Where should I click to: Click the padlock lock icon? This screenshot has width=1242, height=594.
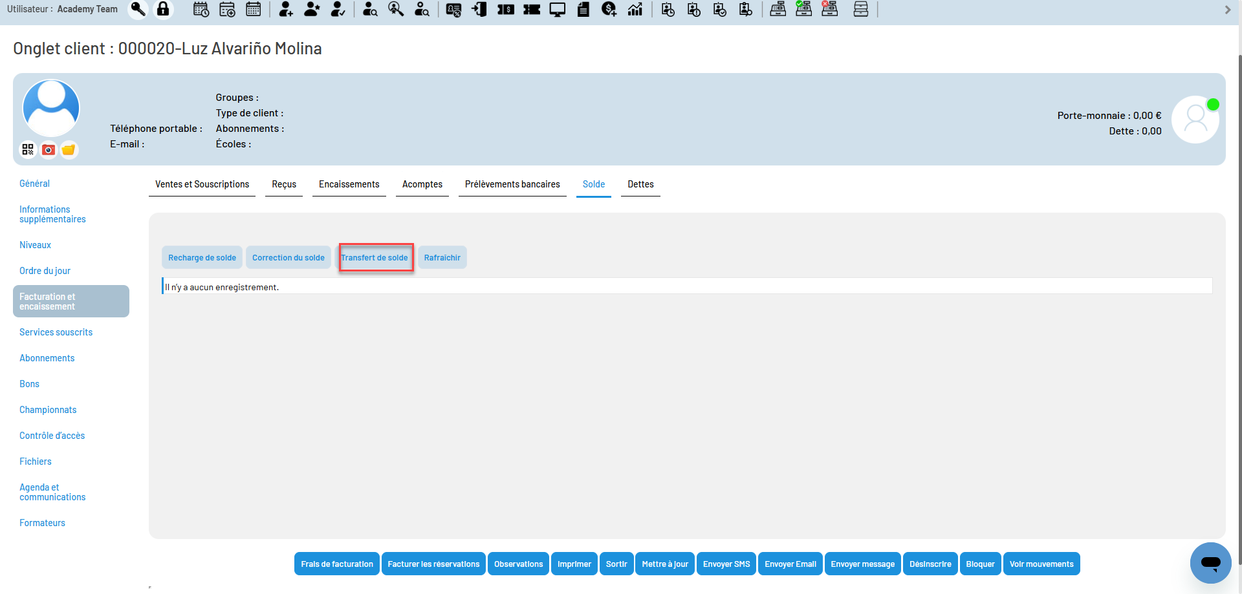163,9
